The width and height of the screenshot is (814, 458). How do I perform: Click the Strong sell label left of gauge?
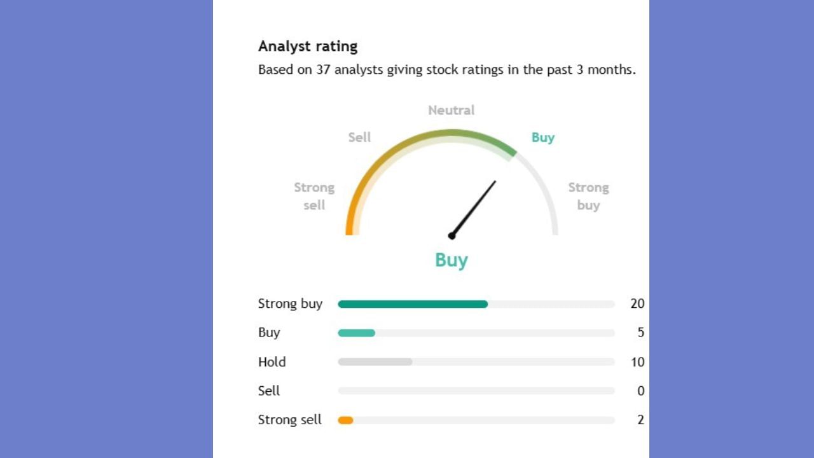(x=314, y=196)
